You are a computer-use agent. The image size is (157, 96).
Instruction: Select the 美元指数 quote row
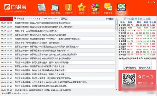(x=137, y=49)
